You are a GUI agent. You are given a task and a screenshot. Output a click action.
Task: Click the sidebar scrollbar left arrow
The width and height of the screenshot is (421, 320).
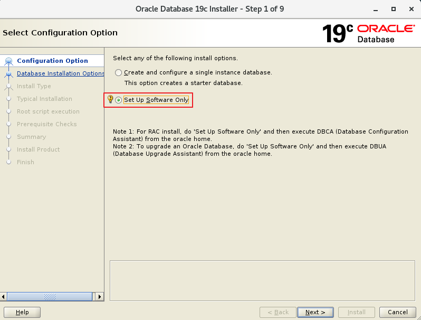(x=3, y=297)
